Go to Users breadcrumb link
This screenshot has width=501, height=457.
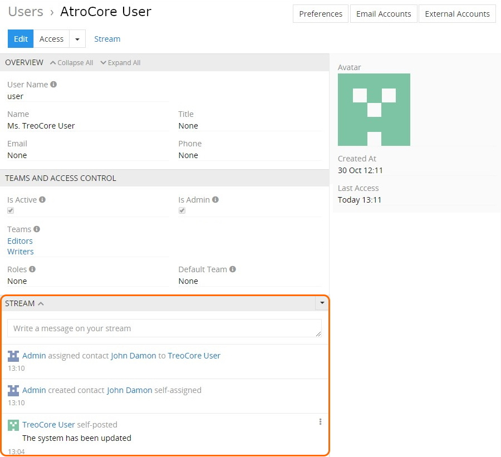[26, 12]
